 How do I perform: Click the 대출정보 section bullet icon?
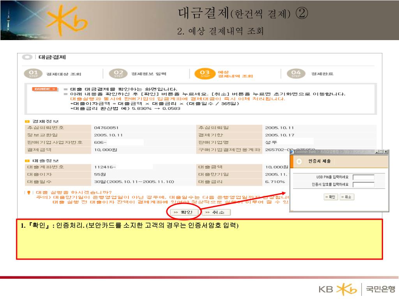(27, 161)
